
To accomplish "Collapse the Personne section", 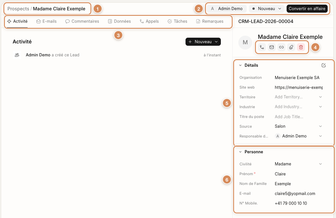I will tap(251, 152).
